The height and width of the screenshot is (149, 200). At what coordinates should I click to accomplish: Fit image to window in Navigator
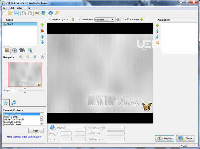[x=35, y=57]
